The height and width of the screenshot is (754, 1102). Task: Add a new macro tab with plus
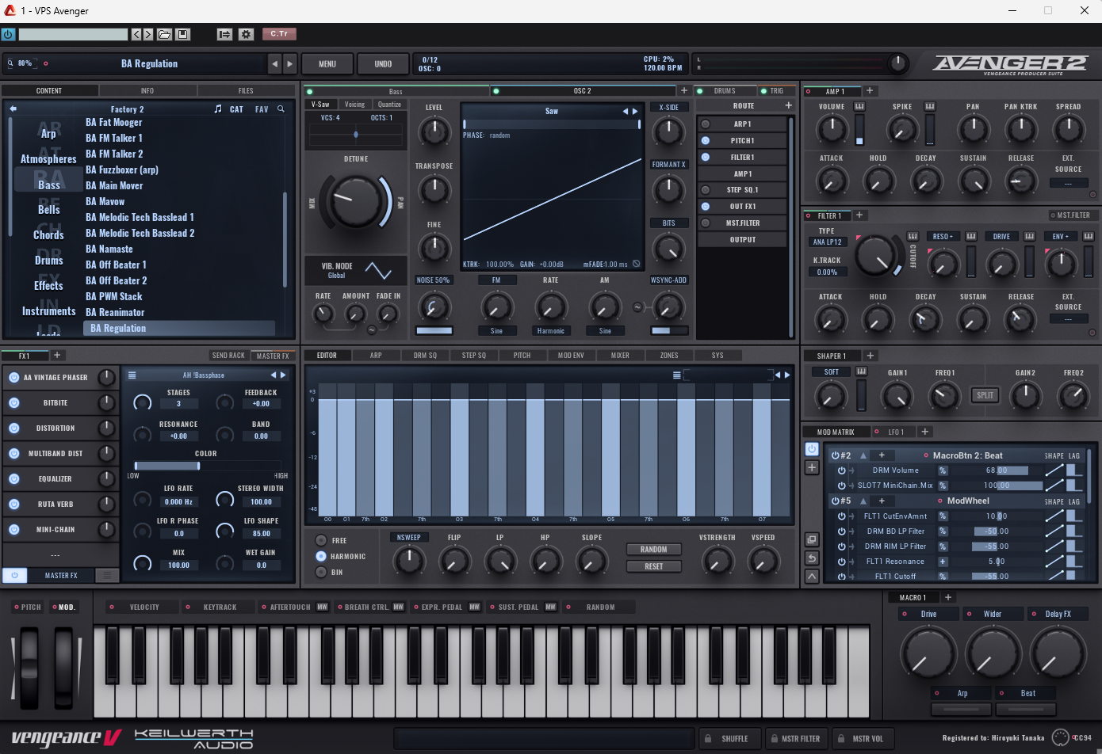pyautogui.click(x=947, y=596)
